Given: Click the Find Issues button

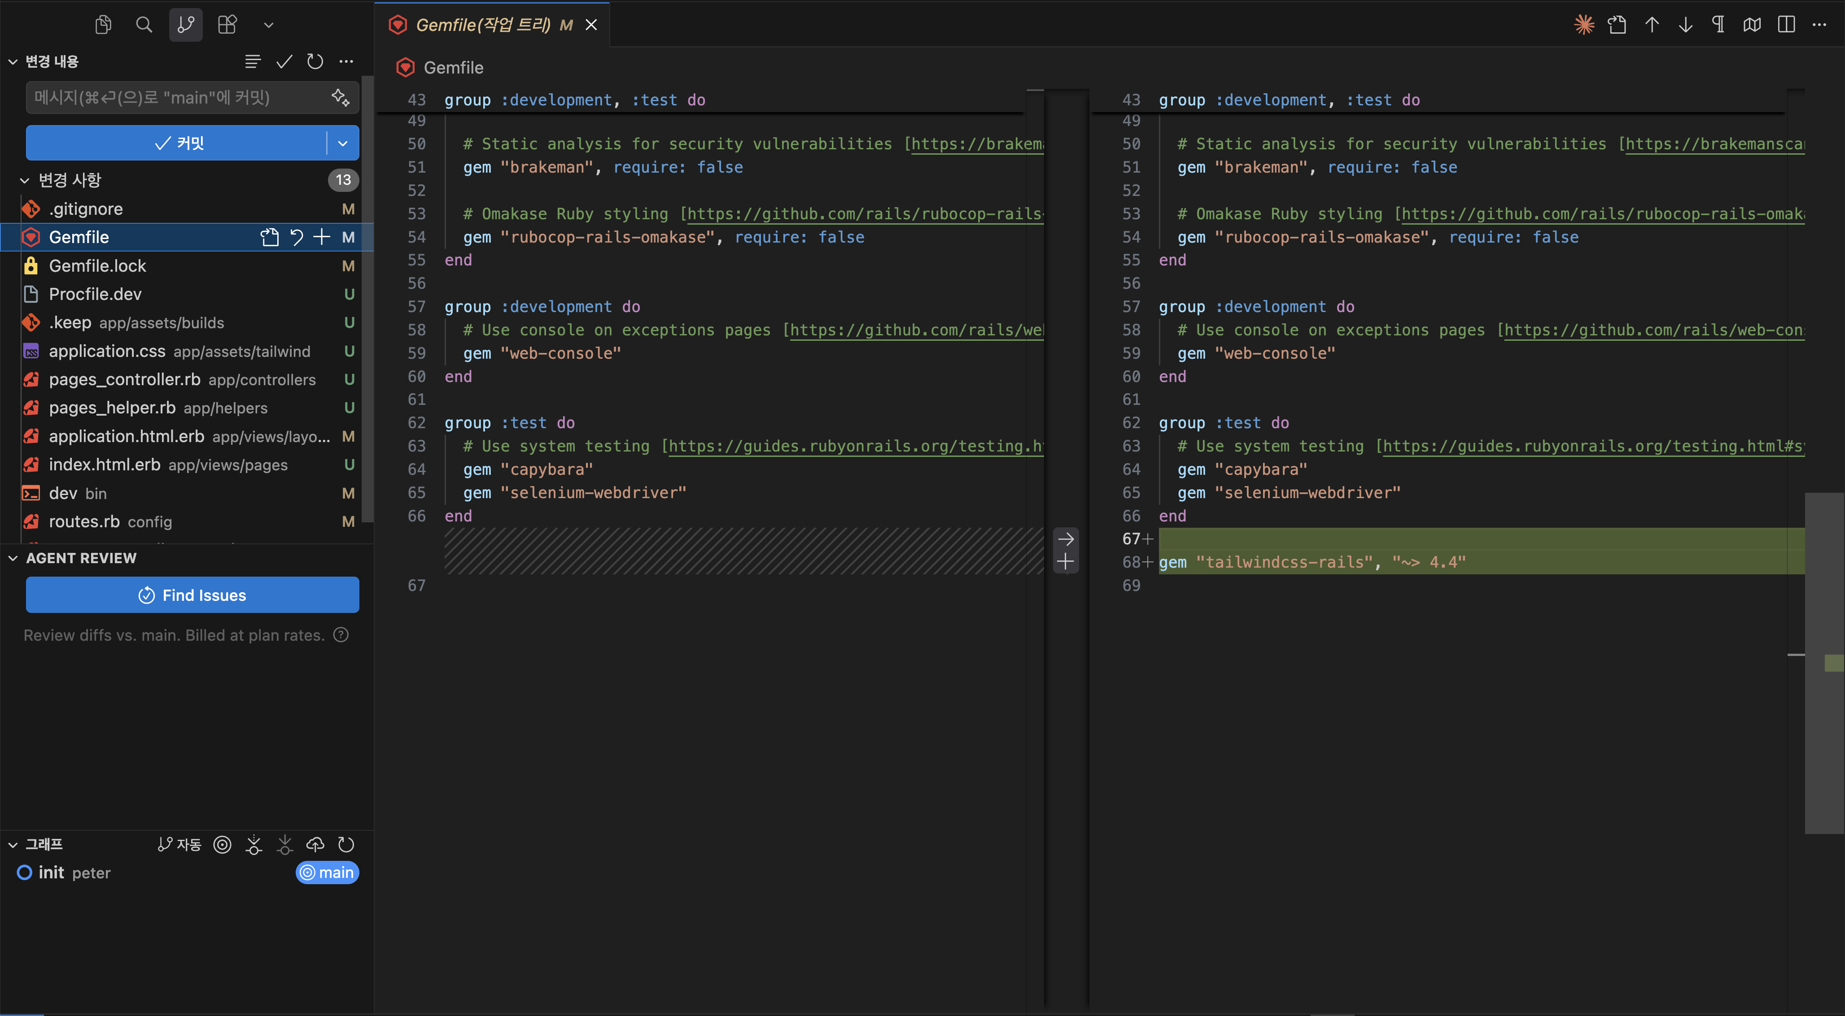Looking at the screenshot, I should pos(192,595).
